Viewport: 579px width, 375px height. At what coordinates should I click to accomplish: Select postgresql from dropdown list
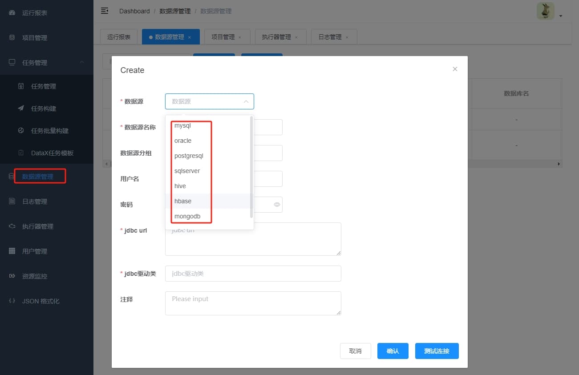click(208, 156)
